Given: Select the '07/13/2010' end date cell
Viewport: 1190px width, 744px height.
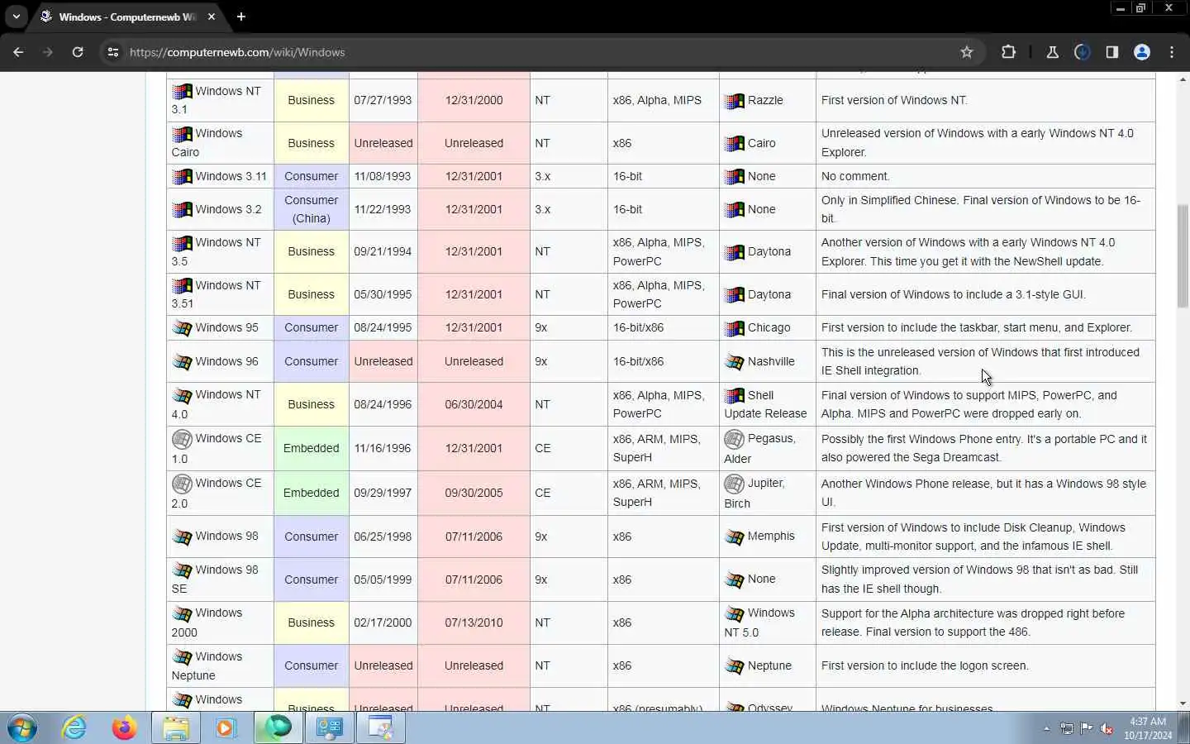Looking at the screenshot, I should 474,622.
